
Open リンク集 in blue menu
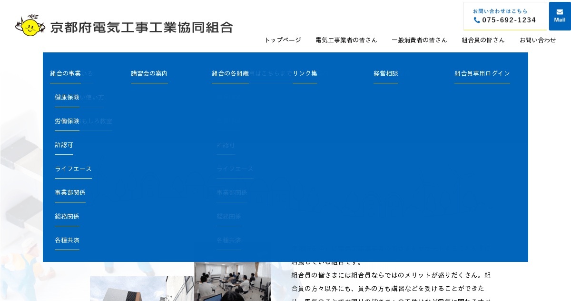click(x=305, y=73)
